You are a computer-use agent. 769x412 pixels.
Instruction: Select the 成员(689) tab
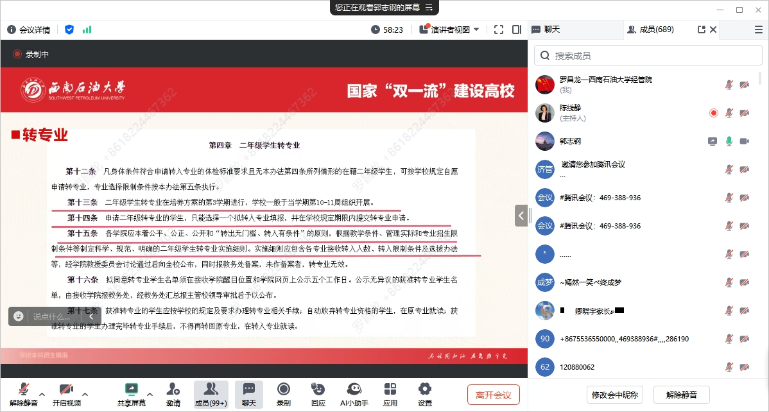tap(650, 30)
